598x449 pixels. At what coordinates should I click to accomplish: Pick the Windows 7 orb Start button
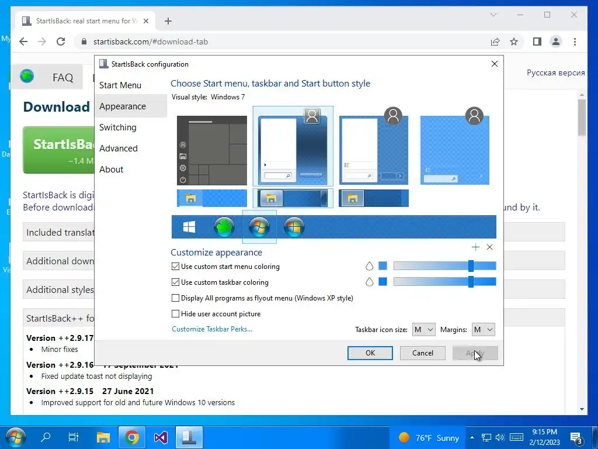[259, 227]
